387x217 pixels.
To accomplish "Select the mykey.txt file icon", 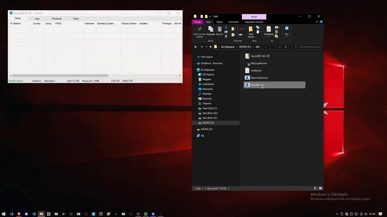I will pos(247,71).
